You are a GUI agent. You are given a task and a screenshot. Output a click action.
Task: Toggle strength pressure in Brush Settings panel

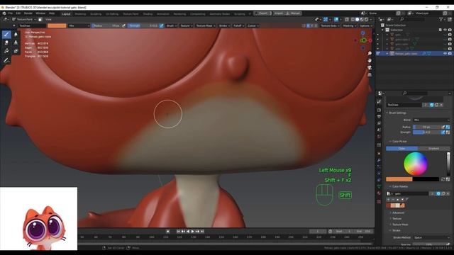point(443,132)
